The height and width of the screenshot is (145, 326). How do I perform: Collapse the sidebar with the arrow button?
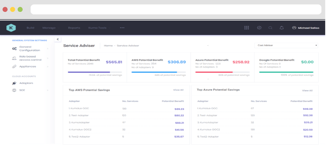tap(58, 39)
